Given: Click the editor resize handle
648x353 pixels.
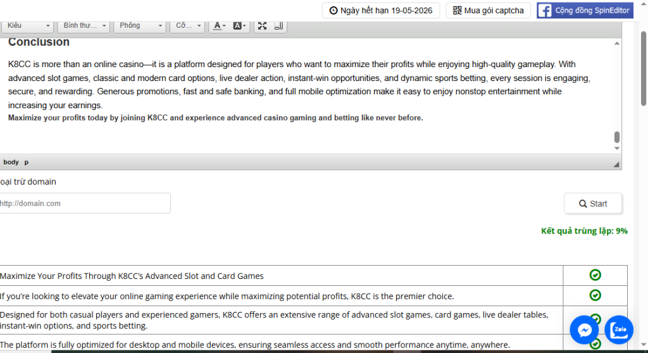Looking at the screenshot, I should coord(616,164).
